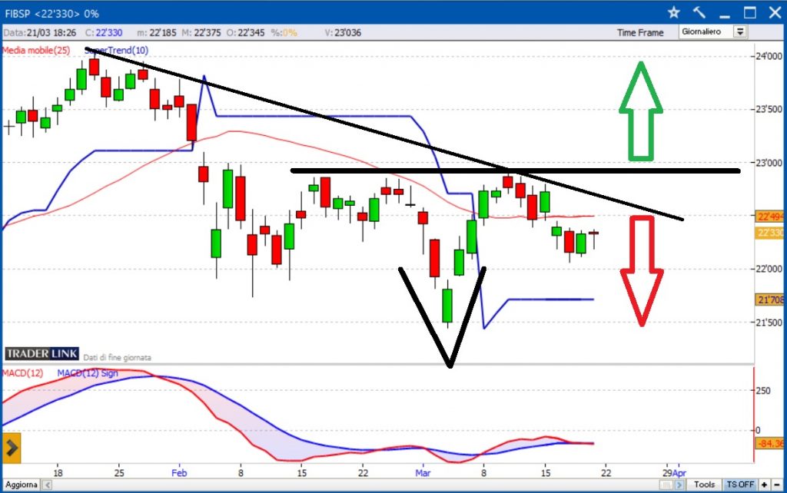Click the favorites star icon
The width and height of the screenshot is (787, 493).
pyautogui.click(x=674, y=12)
